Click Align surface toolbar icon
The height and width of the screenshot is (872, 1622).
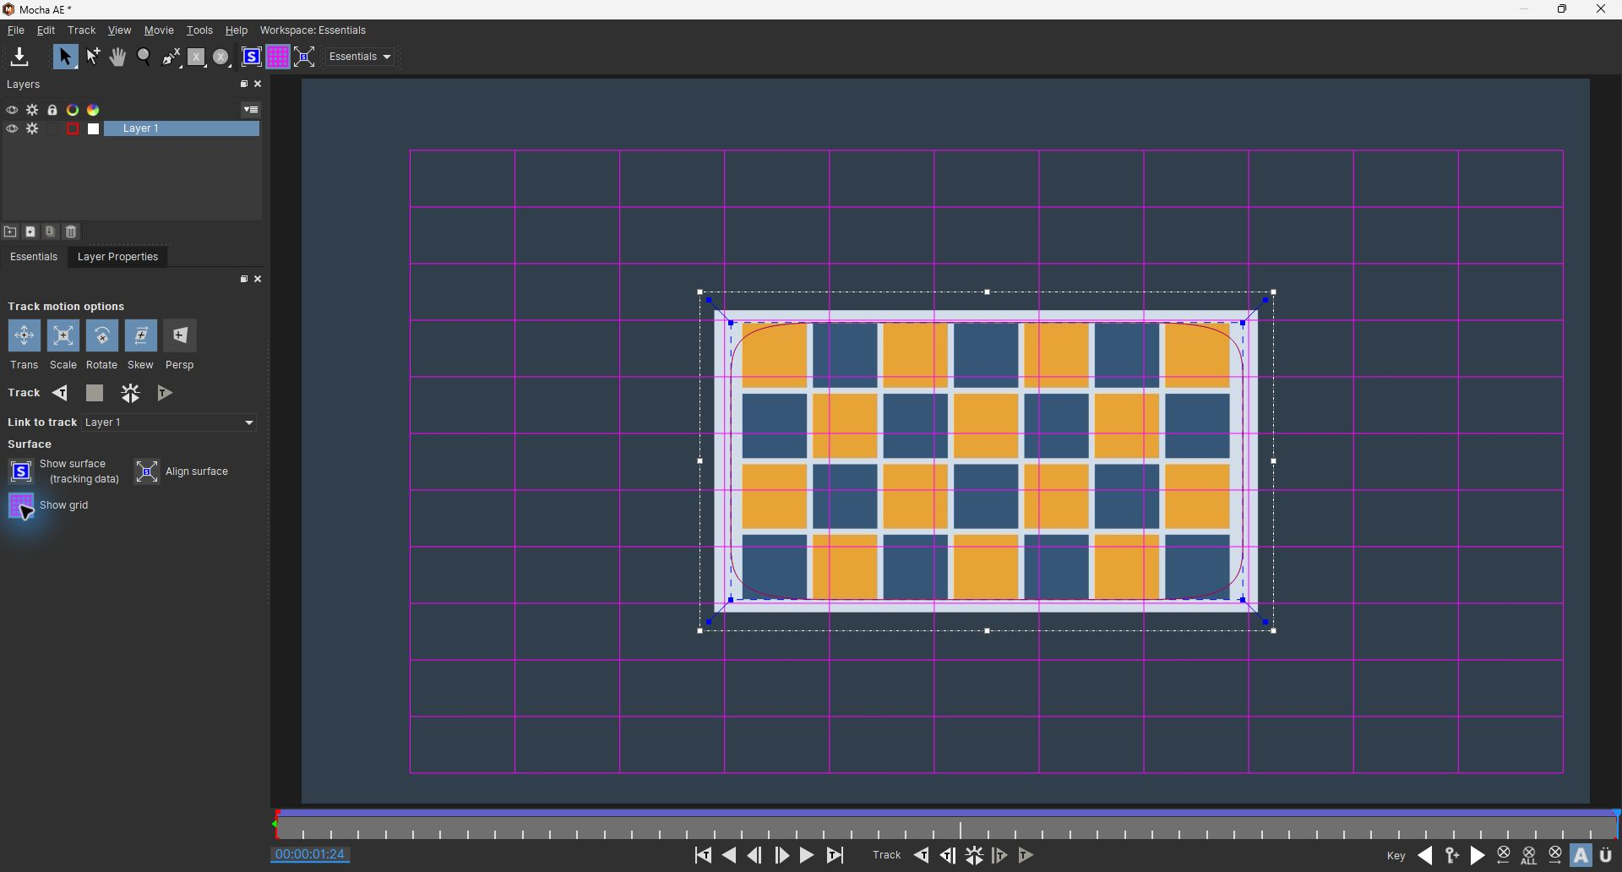click(x=305, y=57)
